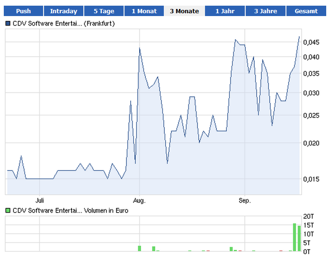Click the CDV Software (Frankfurt) legend label
This screenshot has height=256, width=330.
coord(63,23)
